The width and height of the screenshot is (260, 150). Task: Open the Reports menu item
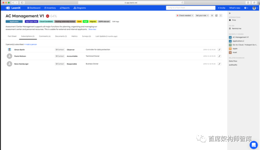tap(65, 8)
